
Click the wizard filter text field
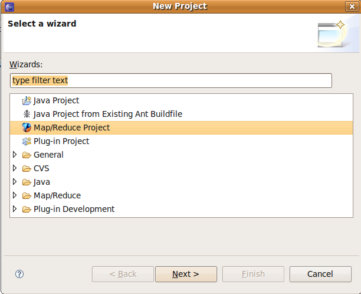[171, 80]
